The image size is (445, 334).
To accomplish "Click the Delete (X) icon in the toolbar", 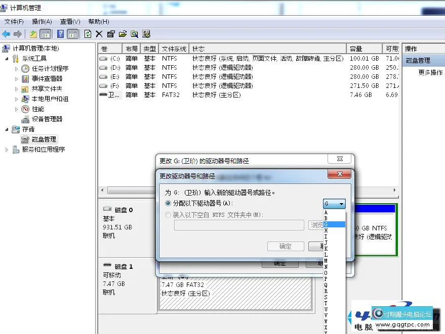I will click(x=98, y=34).
